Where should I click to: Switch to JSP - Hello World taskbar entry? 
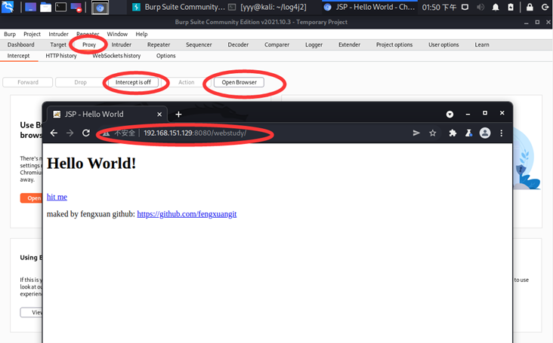point(369,7)
